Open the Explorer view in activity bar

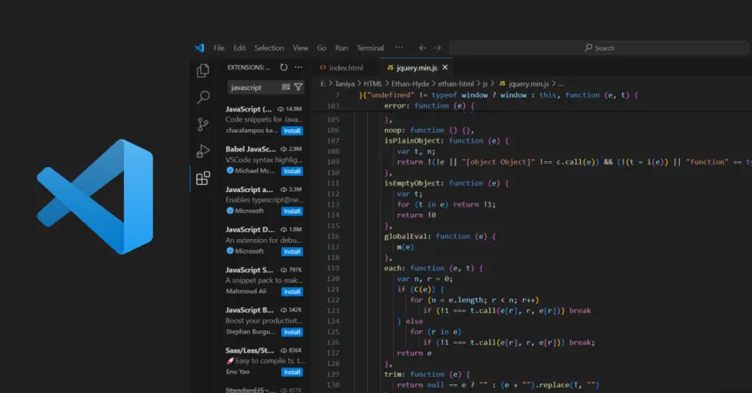[203, 70]
